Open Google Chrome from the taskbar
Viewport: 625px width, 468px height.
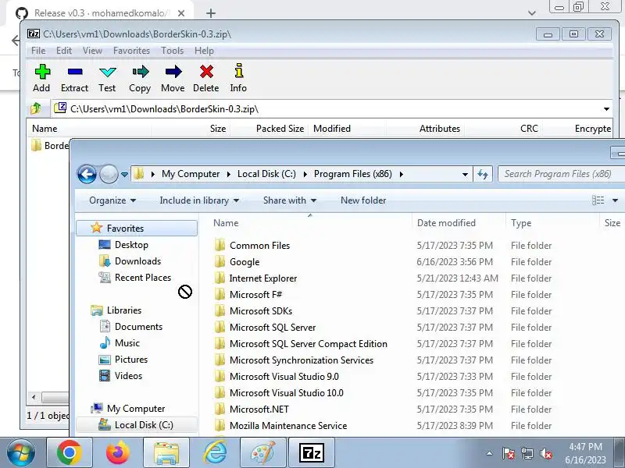(70, 452)
